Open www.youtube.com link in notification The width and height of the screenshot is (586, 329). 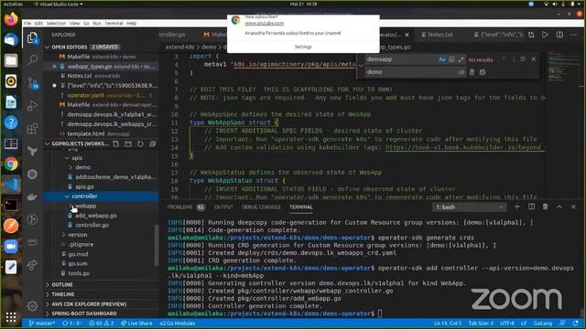tap(265, 23)
